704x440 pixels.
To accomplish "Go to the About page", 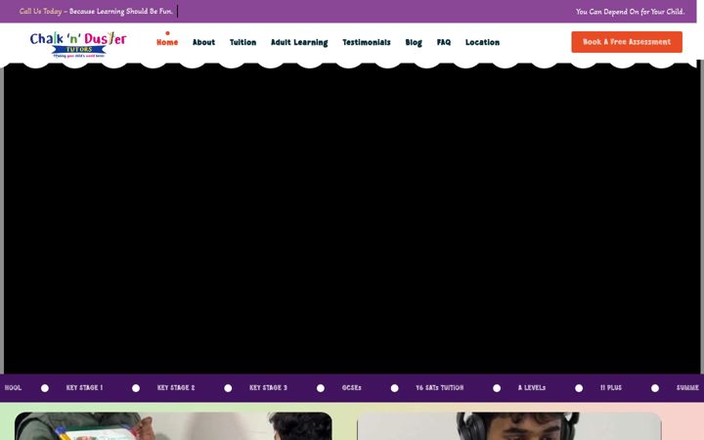I will (x=203, y=42).
